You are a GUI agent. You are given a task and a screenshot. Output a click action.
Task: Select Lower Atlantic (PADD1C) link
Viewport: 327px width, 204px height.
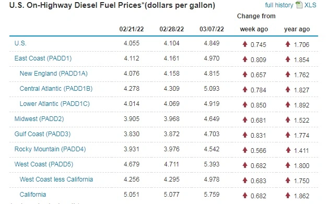(x=55, y=104)
